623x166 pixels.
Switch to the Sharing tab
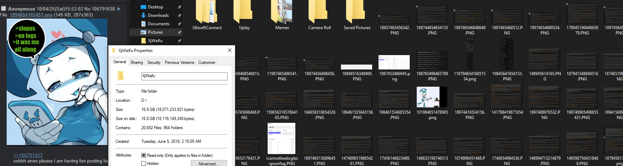pos(136,62)
